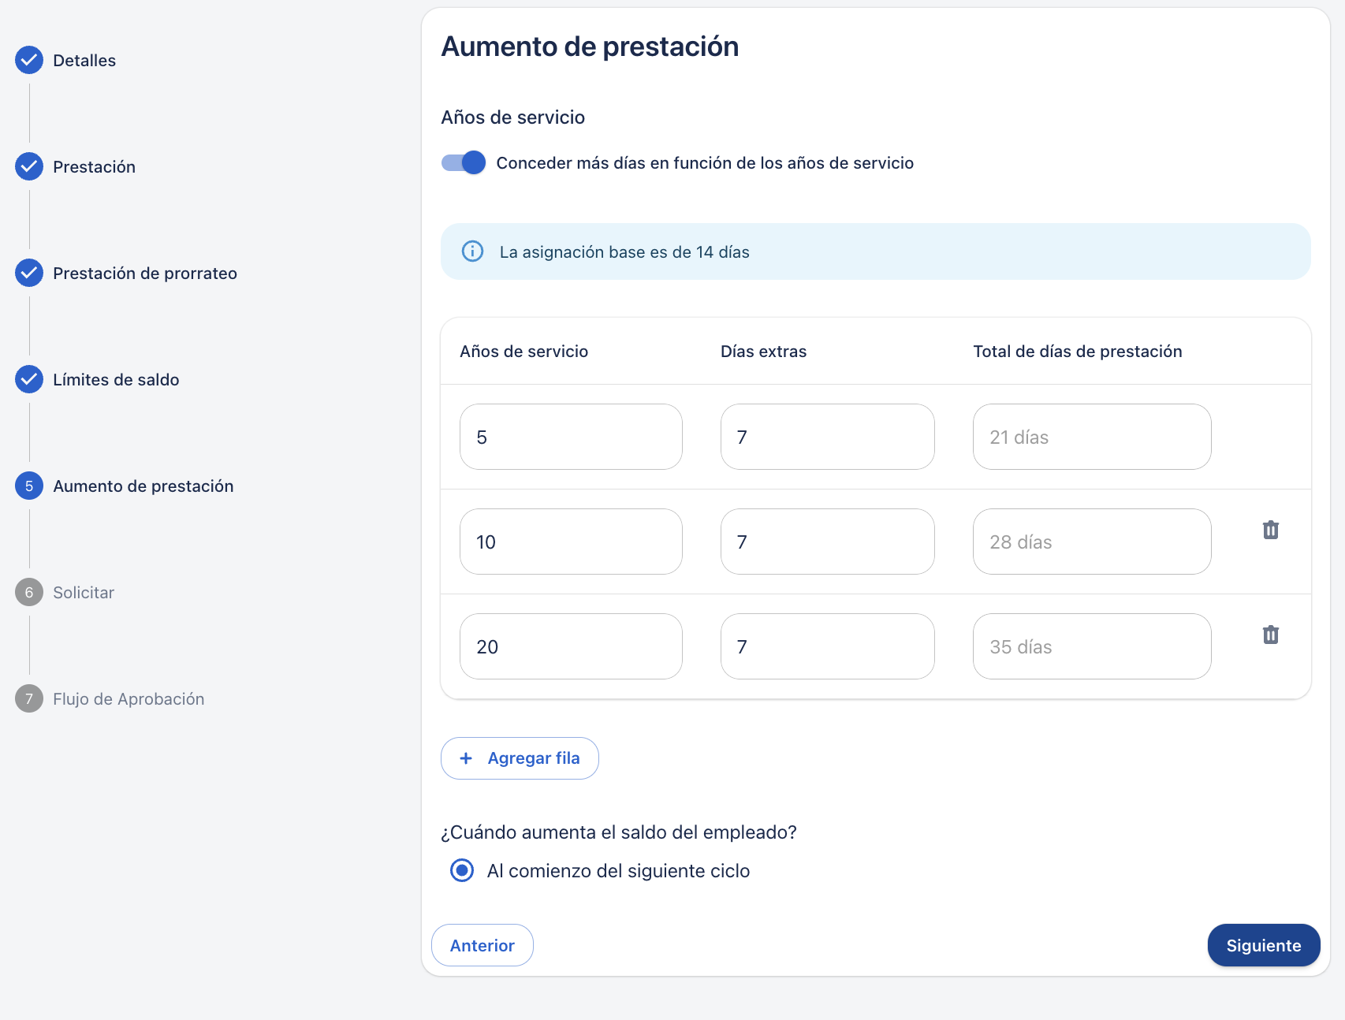
Task: Click the Detalles step checkmark icon
Action: pos(29,60)
